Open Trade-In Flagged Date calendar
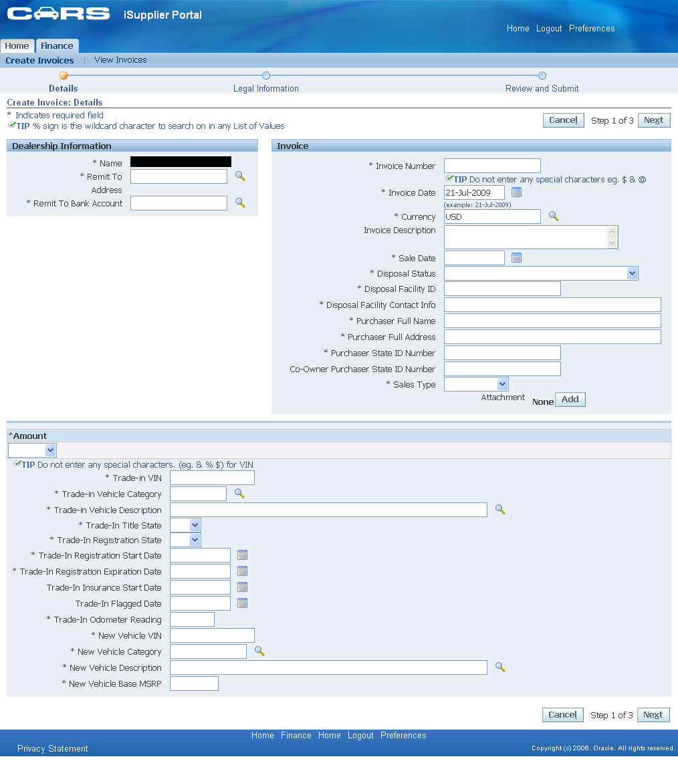The width and height of the screenshot is (678, 769). [242, 603]
